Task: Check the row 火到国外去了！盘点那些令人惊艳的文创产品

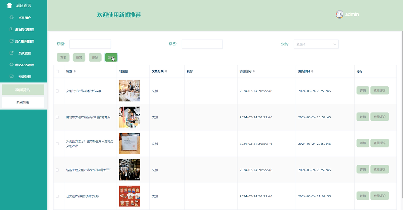Action: [57, 144]
